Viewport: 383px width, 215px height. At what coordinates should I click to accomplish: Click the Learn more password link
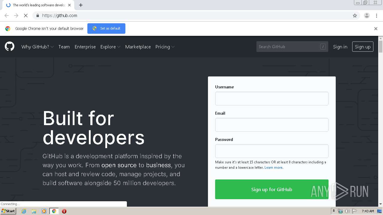[273, 168]
